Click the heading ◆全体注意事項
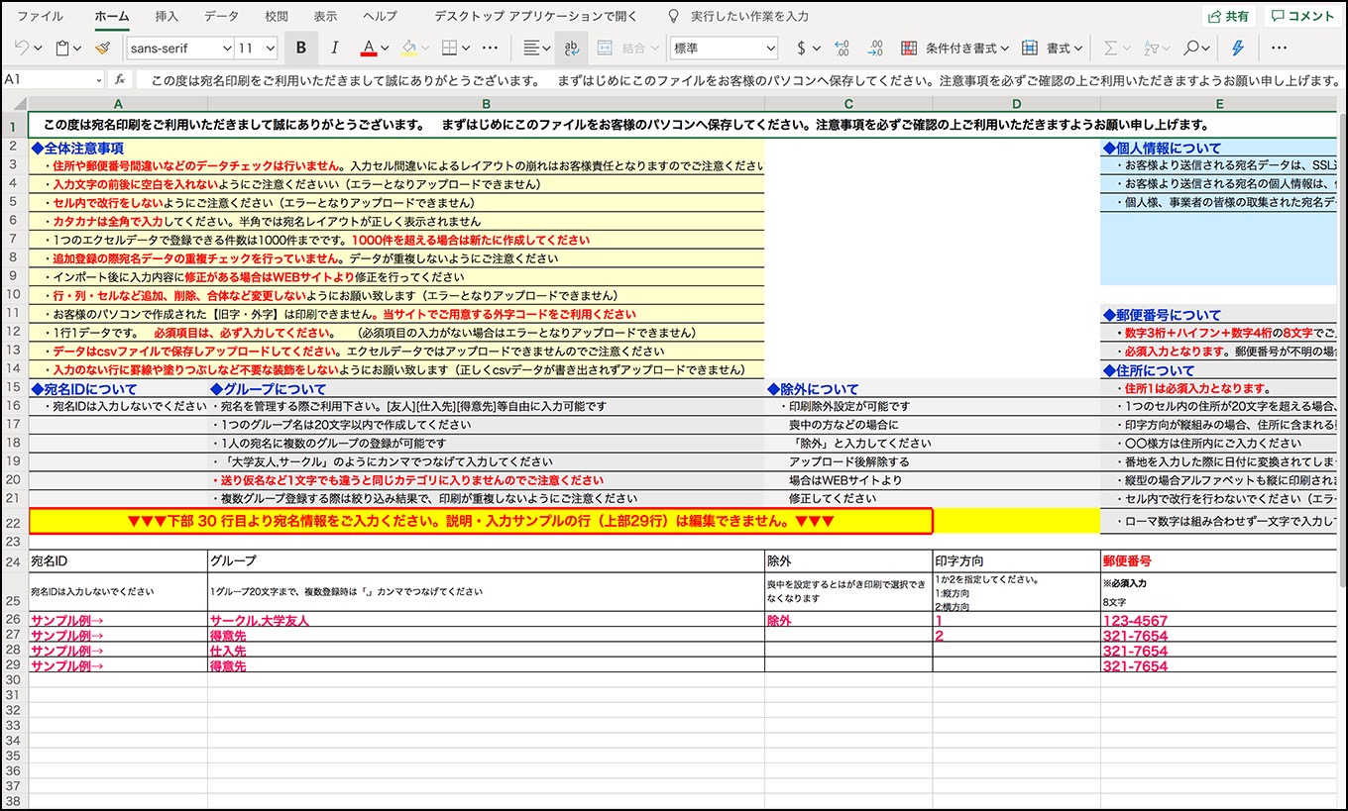Image resolution: width=1348 pixels, height=811 pixels. (x=77, y=148)
